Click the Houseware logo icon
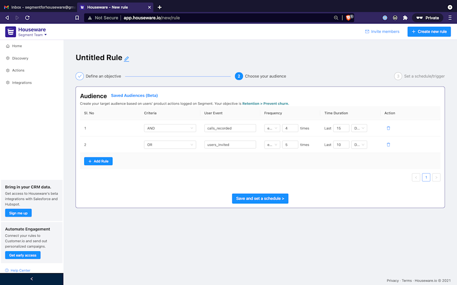Image resolution: width=457 pixels, height=285 pixels. tap(11, 32)
